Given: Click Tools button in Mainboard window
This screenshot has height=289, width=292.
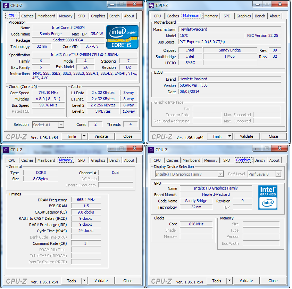Looking at the screenshot, I should click(x=217, y=137).
